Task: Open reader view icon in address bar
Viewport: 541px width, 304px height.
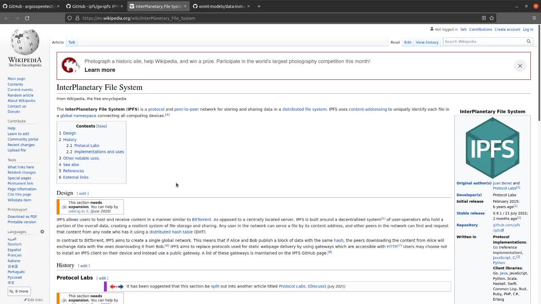Action: tap(484, 18)
